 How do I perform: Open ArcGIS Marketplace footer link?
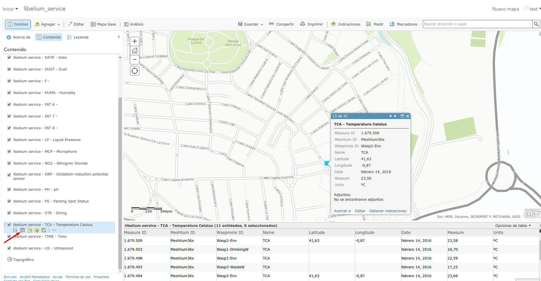click(35, 277)
